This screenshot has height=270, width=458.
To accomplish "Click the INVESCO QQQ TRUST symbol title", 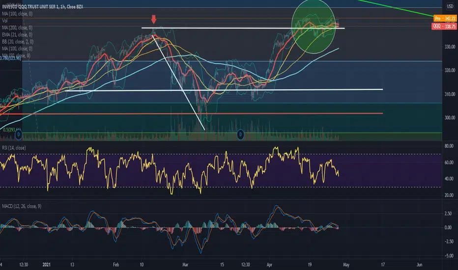I will click(43, 6).
